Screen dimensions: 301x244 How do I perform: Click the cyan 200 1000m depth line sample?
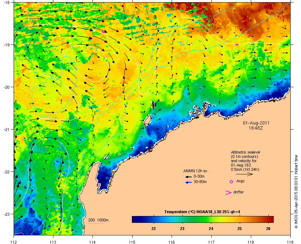click(96, 224)
